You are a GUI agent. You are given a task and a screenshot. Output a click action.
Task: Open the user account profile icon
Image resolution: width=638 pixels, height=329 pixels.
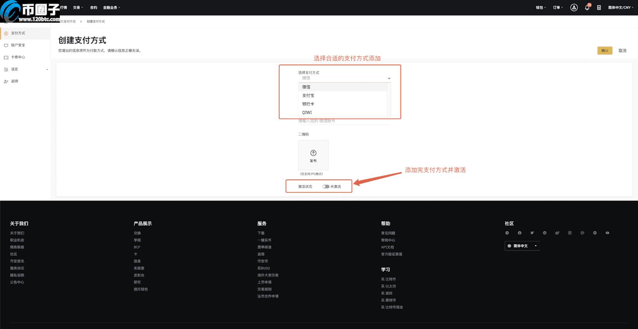(574, 8)
